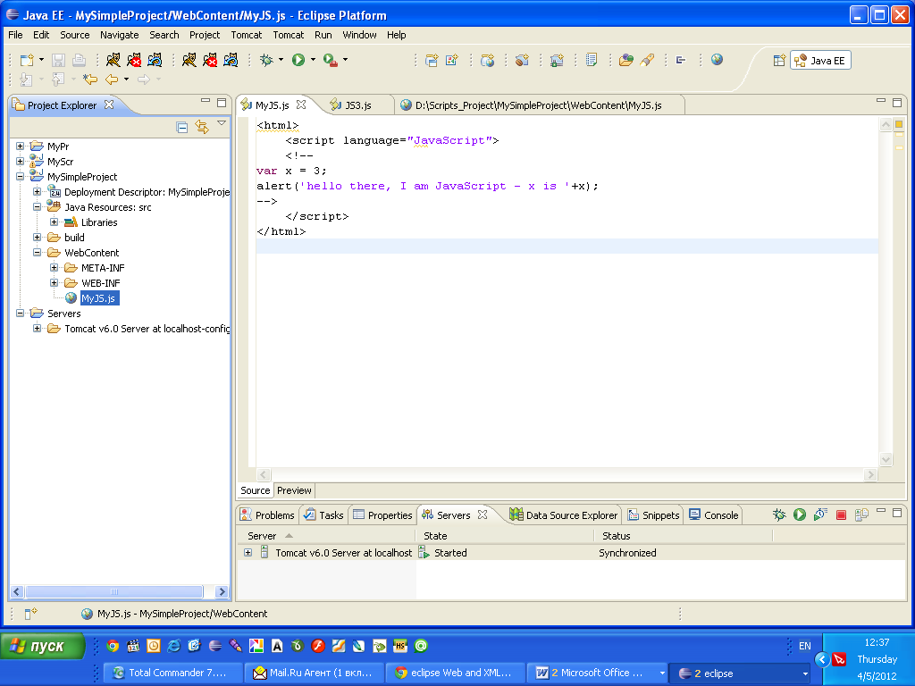Image resolution: width=915 pixels, height=686 pixels.
Task: Minimize the Project Explorer panel
Action: point(205,101)
